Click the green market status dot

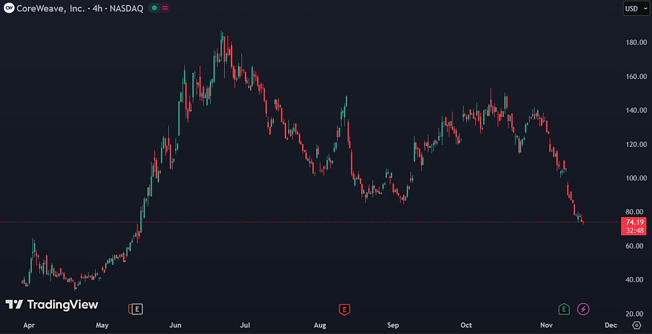click(x=154, y=8)
